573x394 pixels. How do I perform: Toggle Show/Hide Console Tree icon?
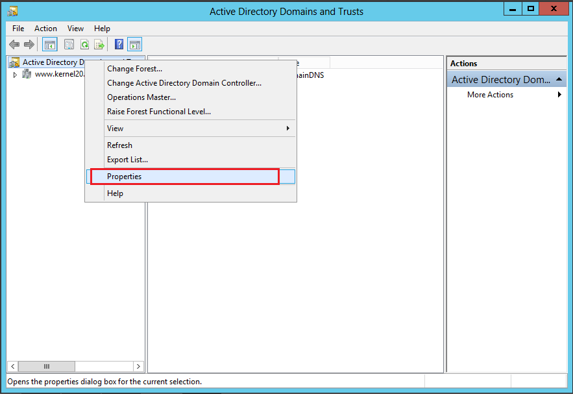pos(50,45)
